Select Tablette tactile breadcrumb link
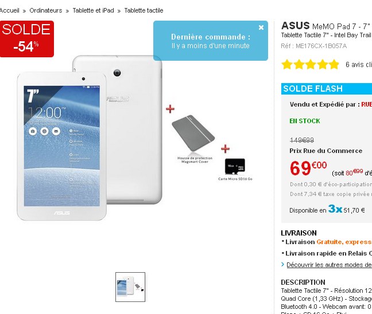This screenshot has width=372, height=314. tap(144, 11)
